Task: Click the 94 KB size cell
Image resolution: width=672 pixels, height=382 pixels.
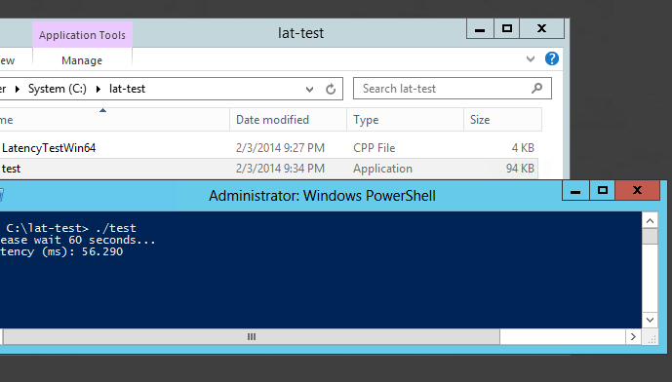Action: tap(520, 169)
